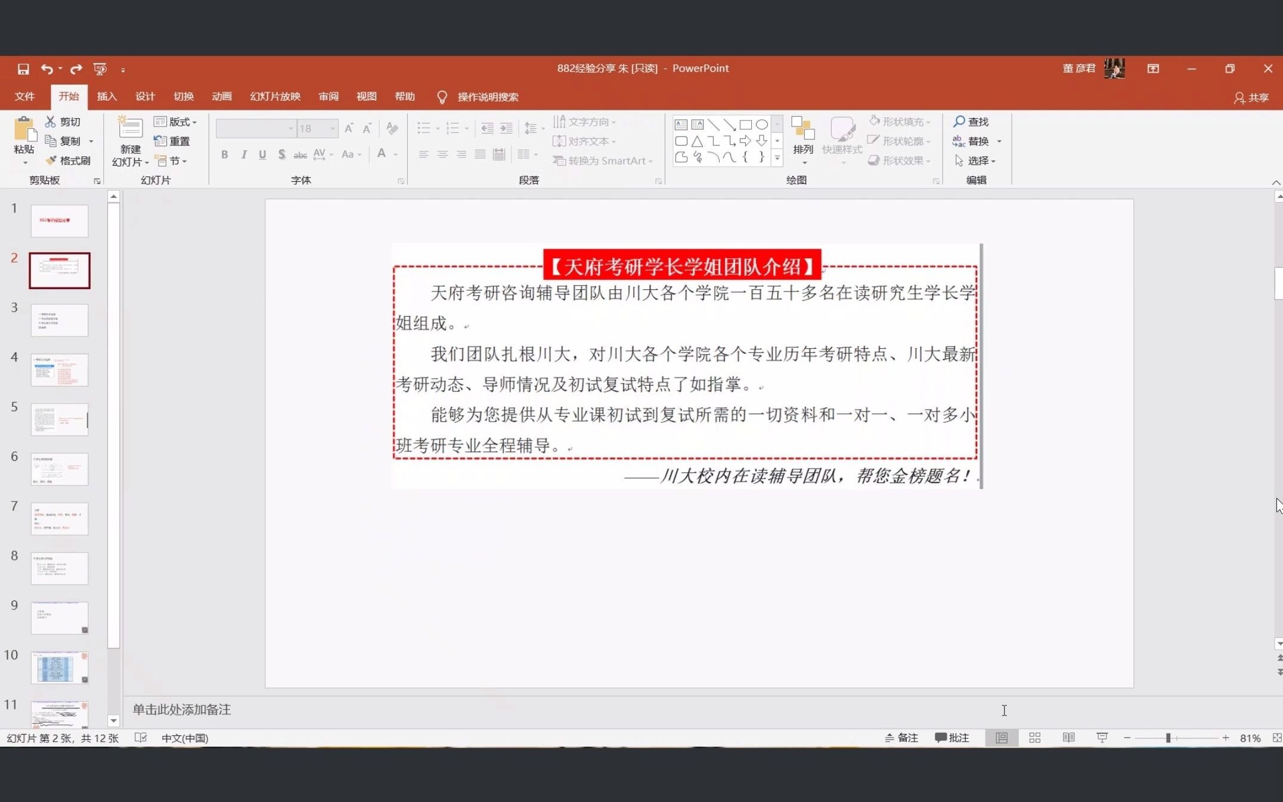Click the Undo arrow icon
The image size is (1283, 802).
click(x=47, y=69)
